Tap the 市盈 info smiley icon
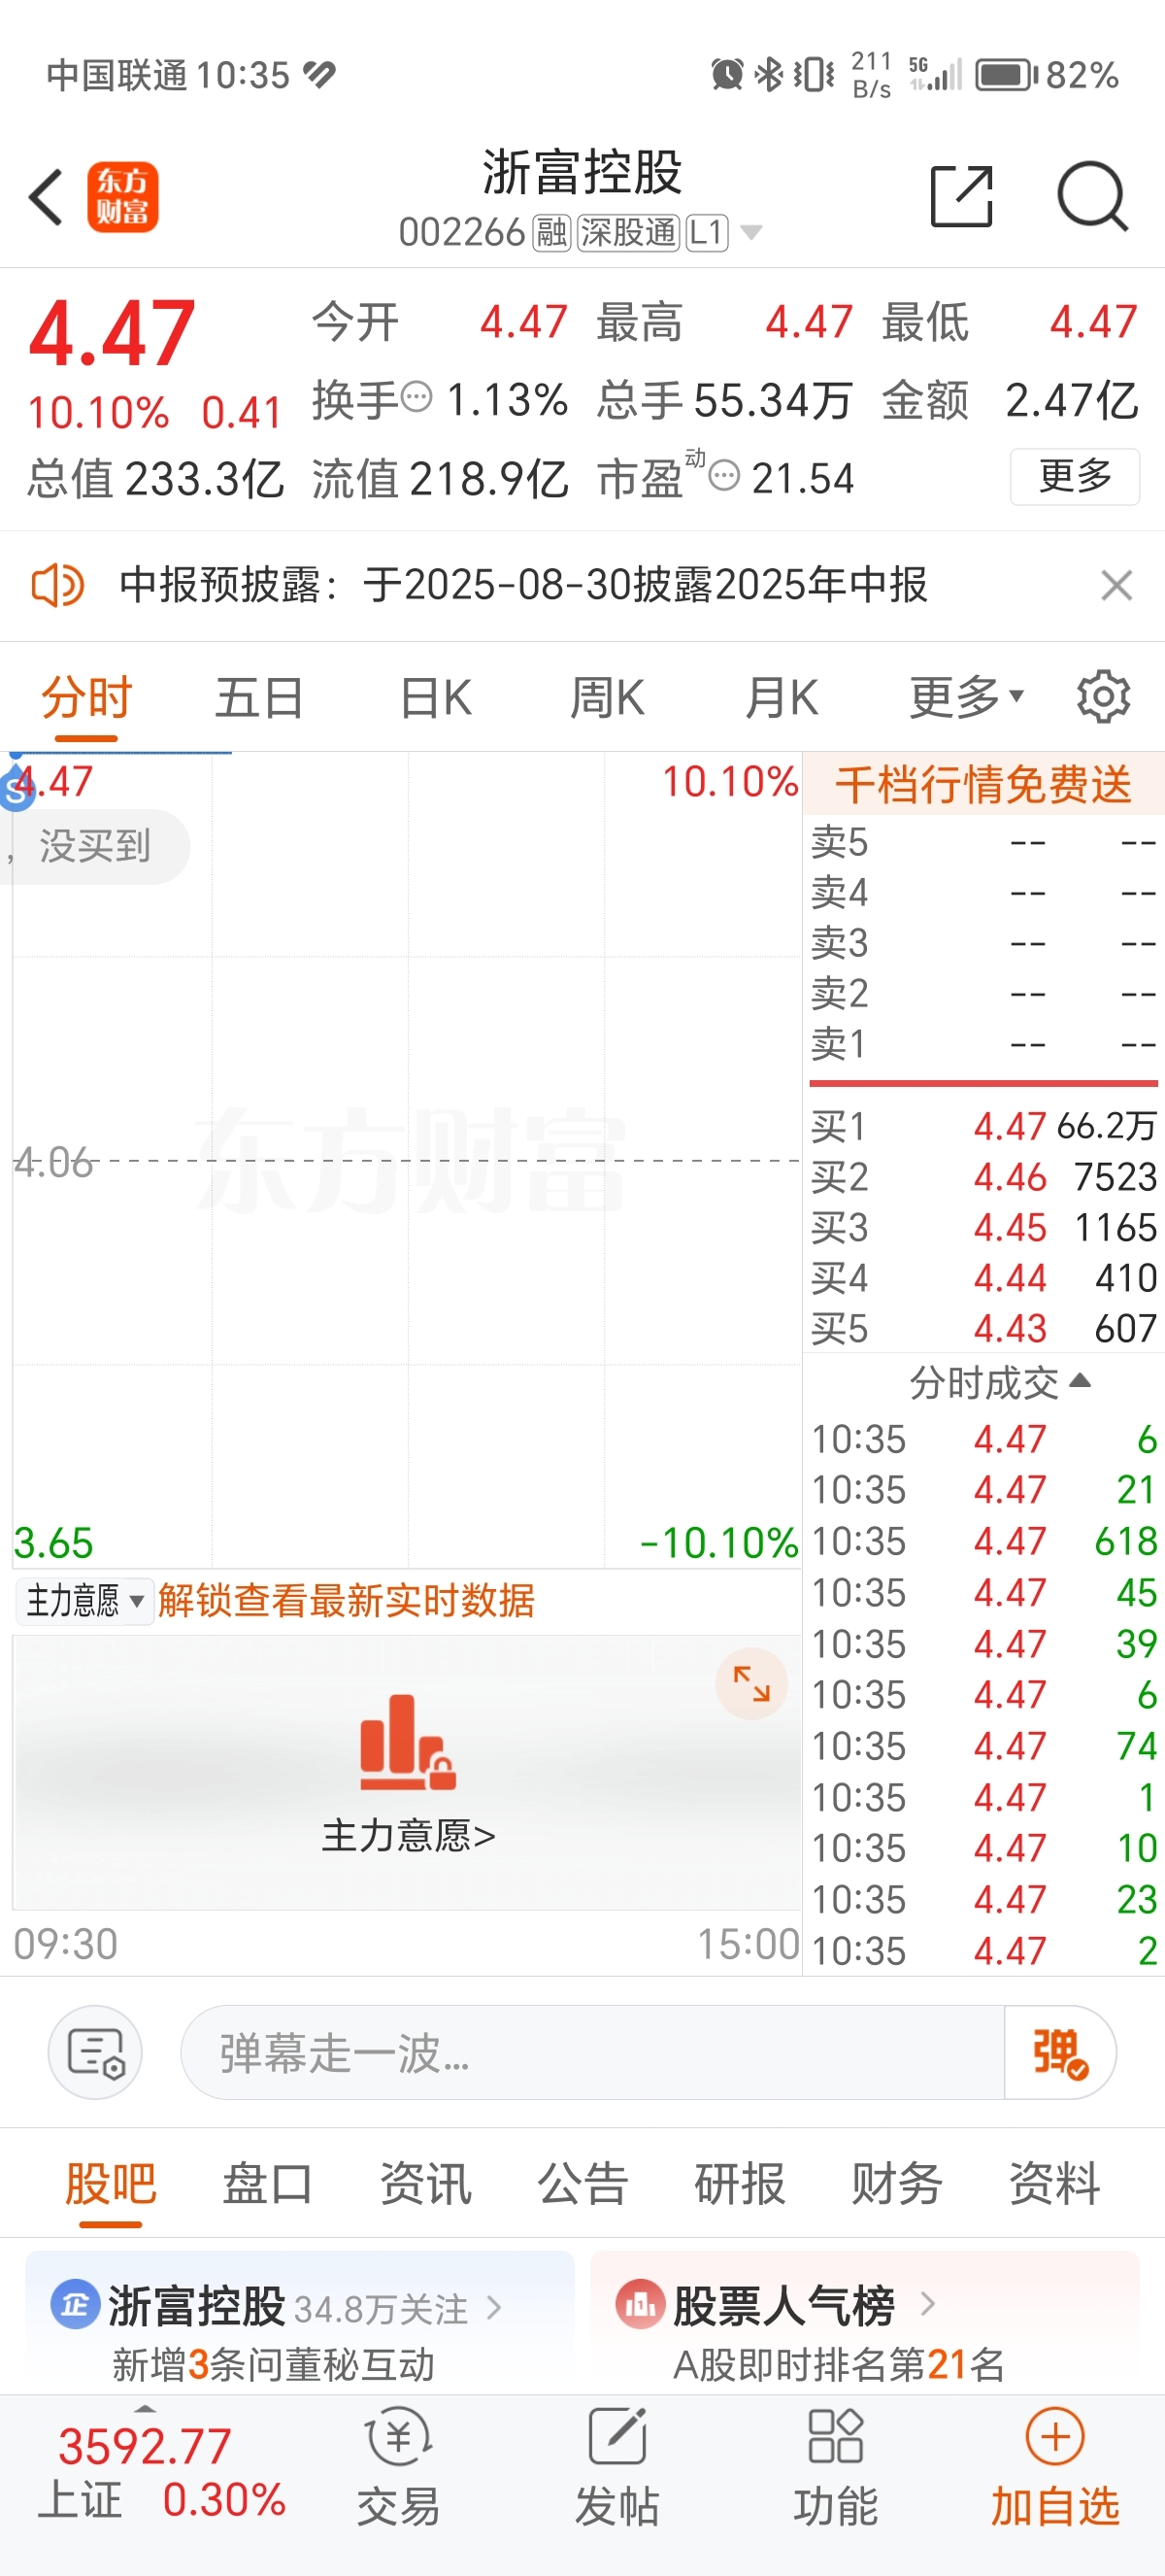The height and width of the screenshot is (2576, 1165). 724,475
